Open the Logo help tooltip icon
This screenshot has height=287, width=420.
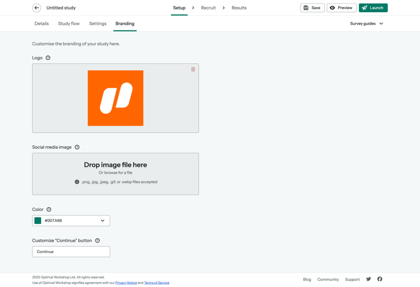48,58
